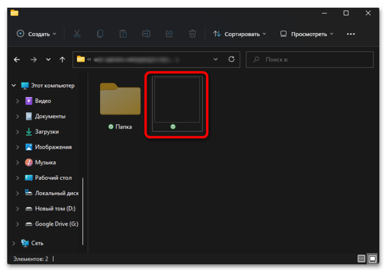Screen dimensions: 387x272
Task: Switch to large thumbnails view
Action: [372, 259]
